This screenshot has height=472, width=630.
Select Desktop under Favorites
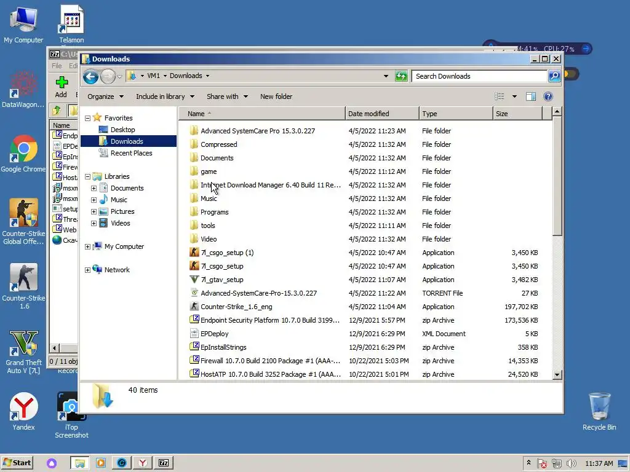point(122,130)
